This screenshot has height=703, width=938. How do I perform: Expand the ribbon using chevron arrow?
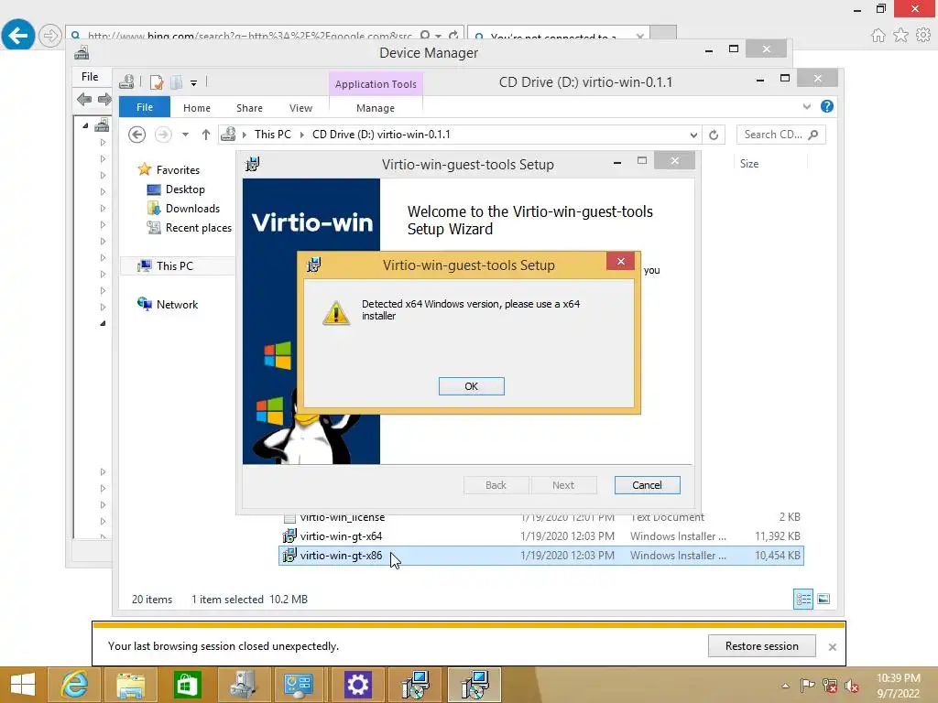(806, 106)
